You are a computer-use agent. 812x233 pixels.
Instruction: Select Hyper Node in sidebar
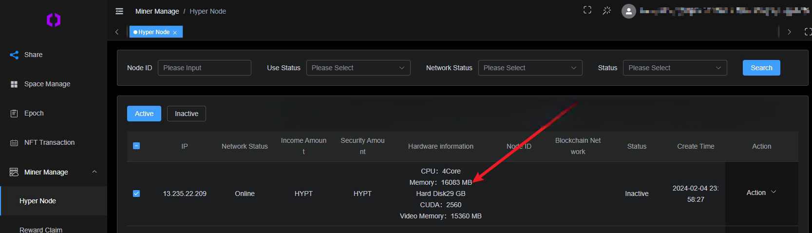pos(38,201)
